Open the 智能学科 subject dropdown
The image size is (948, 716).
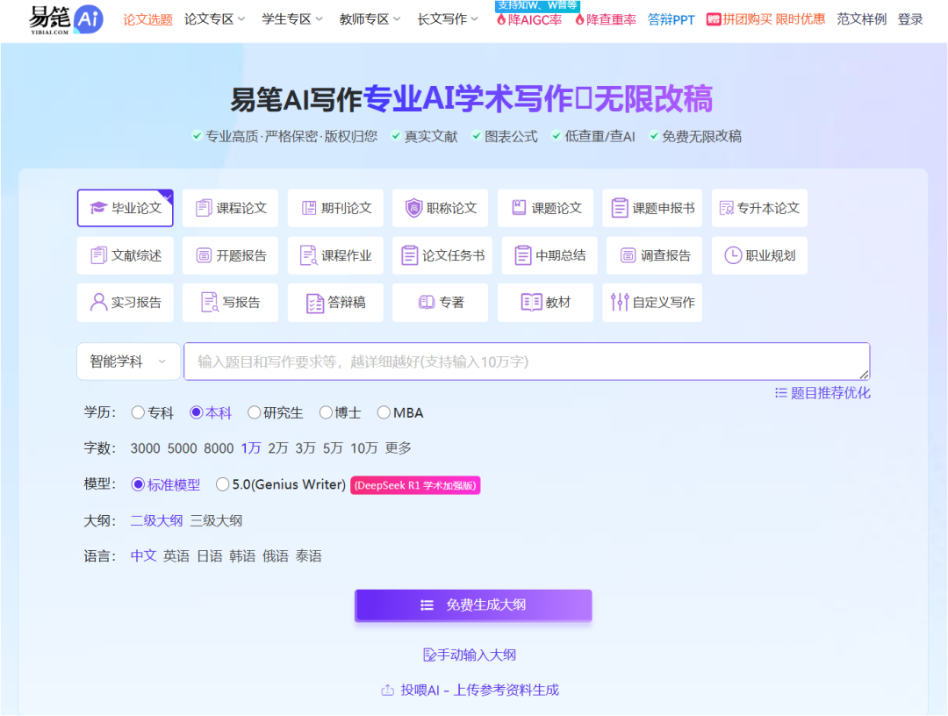[129, 362]
